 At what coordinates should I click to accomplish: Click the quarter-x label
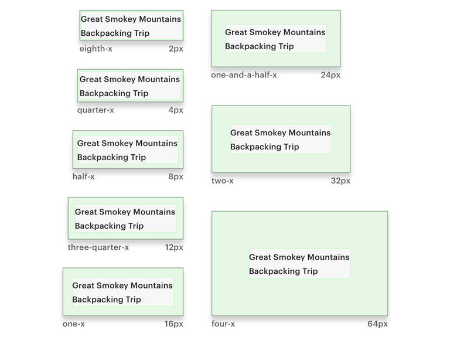coord(96,110)
